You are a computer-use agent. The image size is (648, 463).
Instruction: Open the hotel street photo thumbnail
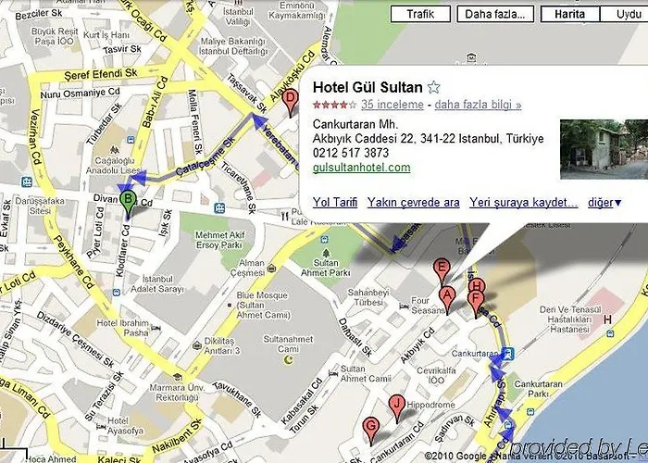tap(604, 149)
